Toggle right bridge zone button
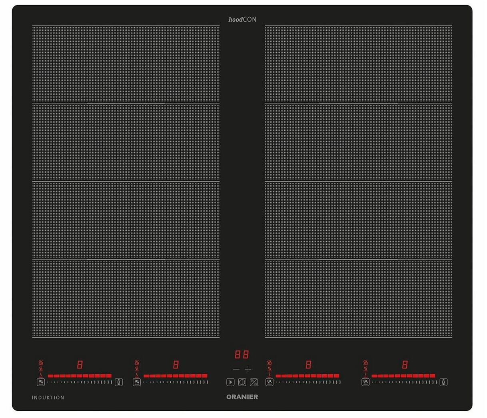487x418 pixels. point(443,382)
